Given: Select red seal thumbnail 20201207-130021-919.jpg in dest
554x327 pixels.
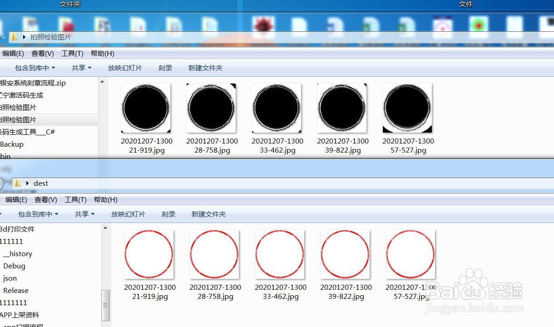Looking at the screenshot, I should pos(149,254).
